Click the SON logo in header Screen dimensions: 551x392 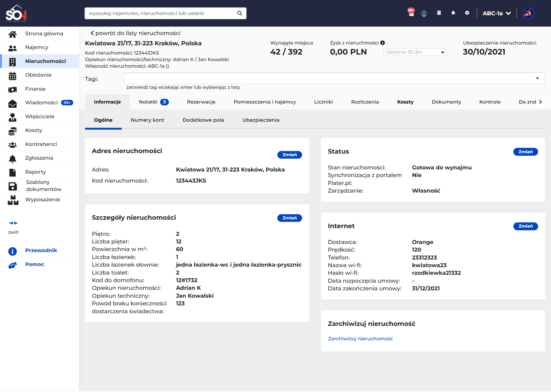click(x=16, y=13)
